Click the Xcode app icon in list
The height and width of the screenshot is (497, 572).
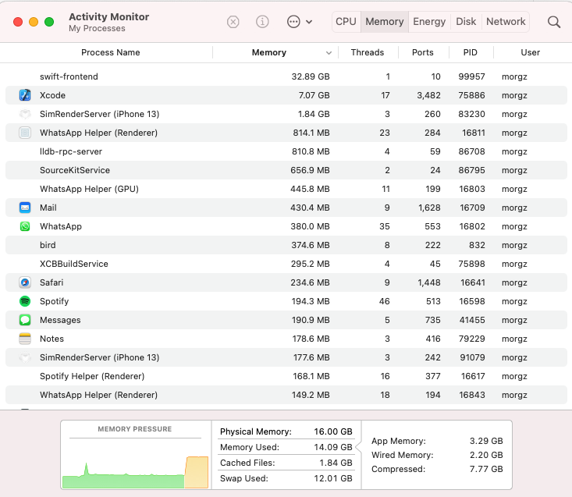25,95
